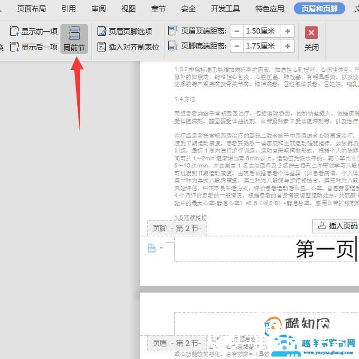The height and width of the screenshot is (359, 359).
Task: Click the 页眉顶端距离 icon
Action: coord(173,31)
